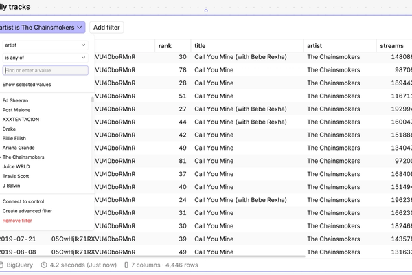Click the cell title ending in 'tracks'
This screenshot has width=412, height=275.
15,7
